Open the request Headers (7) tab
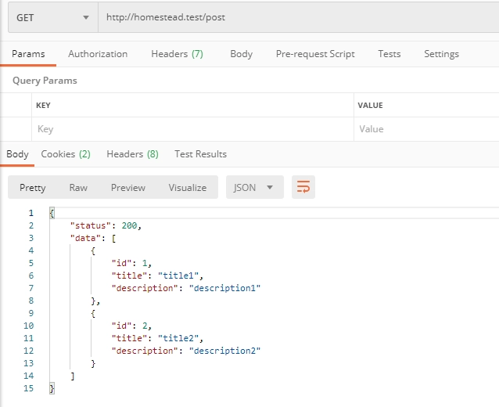Viewport: 499px width, 407px height. tap(177, 54)
